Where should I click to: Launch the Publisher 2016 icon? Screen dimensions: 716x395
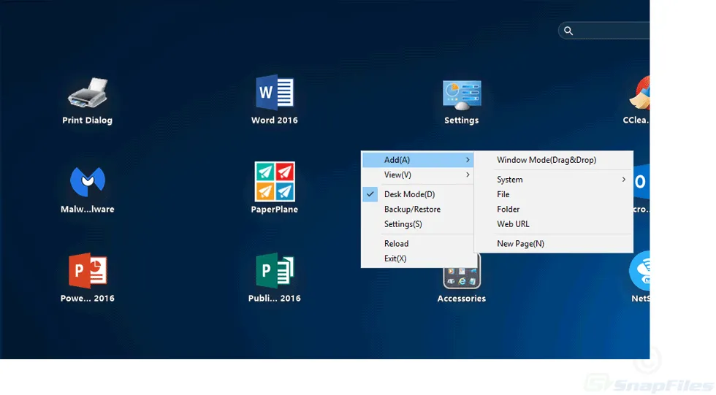pos(275,270)
